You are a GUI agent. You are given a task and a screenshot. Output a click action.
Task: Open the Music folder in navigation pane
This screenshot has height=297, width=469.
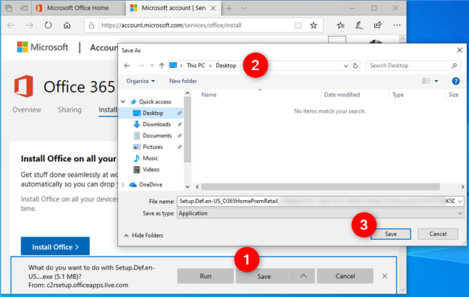pyautogui.click(x=150, y=158)
